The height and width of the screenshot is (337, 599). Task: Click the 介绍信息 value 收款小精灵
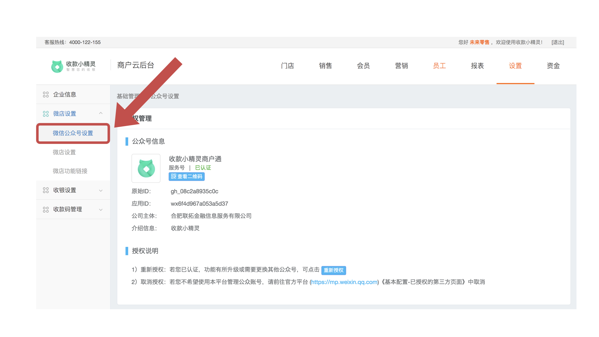click(185, 228)
